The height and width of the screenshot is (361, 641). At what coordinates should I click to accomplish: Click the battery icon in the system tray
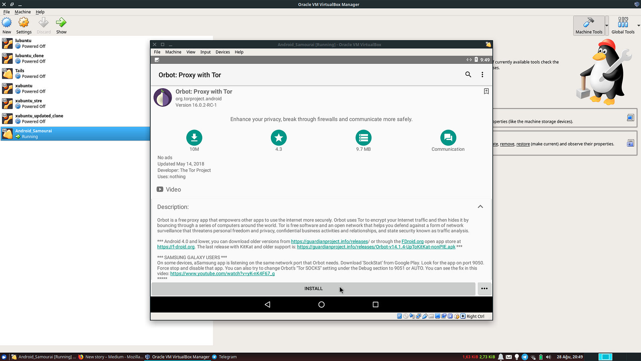[x=541, y=357]
